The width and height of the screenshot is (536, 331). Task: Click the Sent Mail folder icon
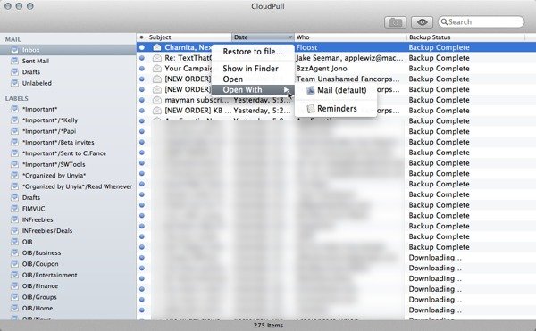pyautogui.click(x=14, y=61)
